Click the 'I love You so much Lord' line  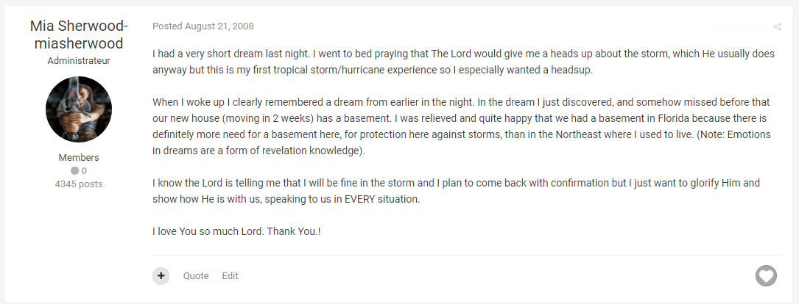(236, 231)
